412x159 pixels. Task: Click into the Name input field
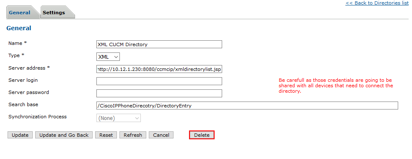[159, 44]
